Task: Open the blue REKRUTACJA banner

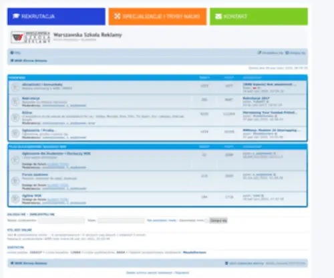Action: pos(56,17)
